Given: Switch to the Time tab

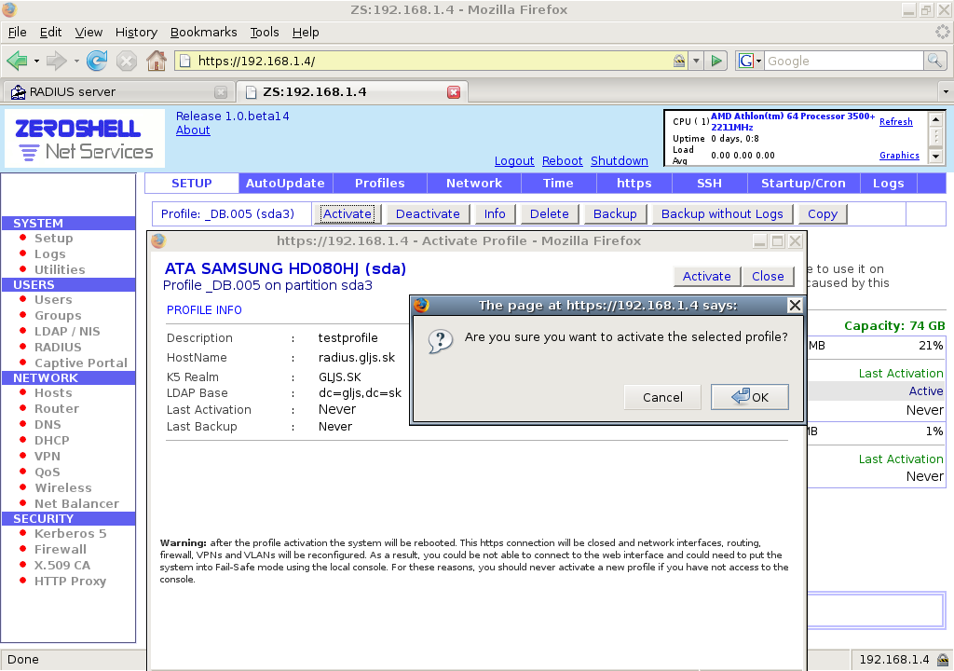Looking at the screenshot, I should point(558,184).
